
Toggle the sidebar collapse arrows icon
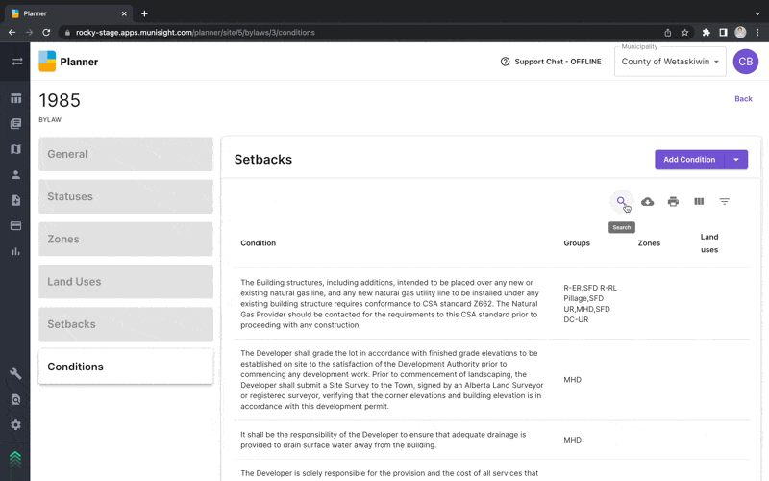click(x=17, y=62)
